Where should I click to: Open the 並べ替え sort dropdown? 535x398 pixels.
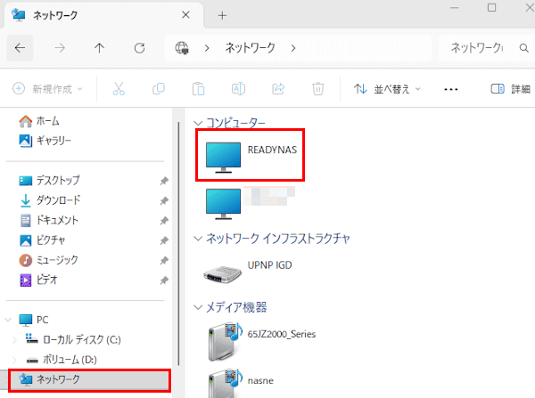(387, 89)
